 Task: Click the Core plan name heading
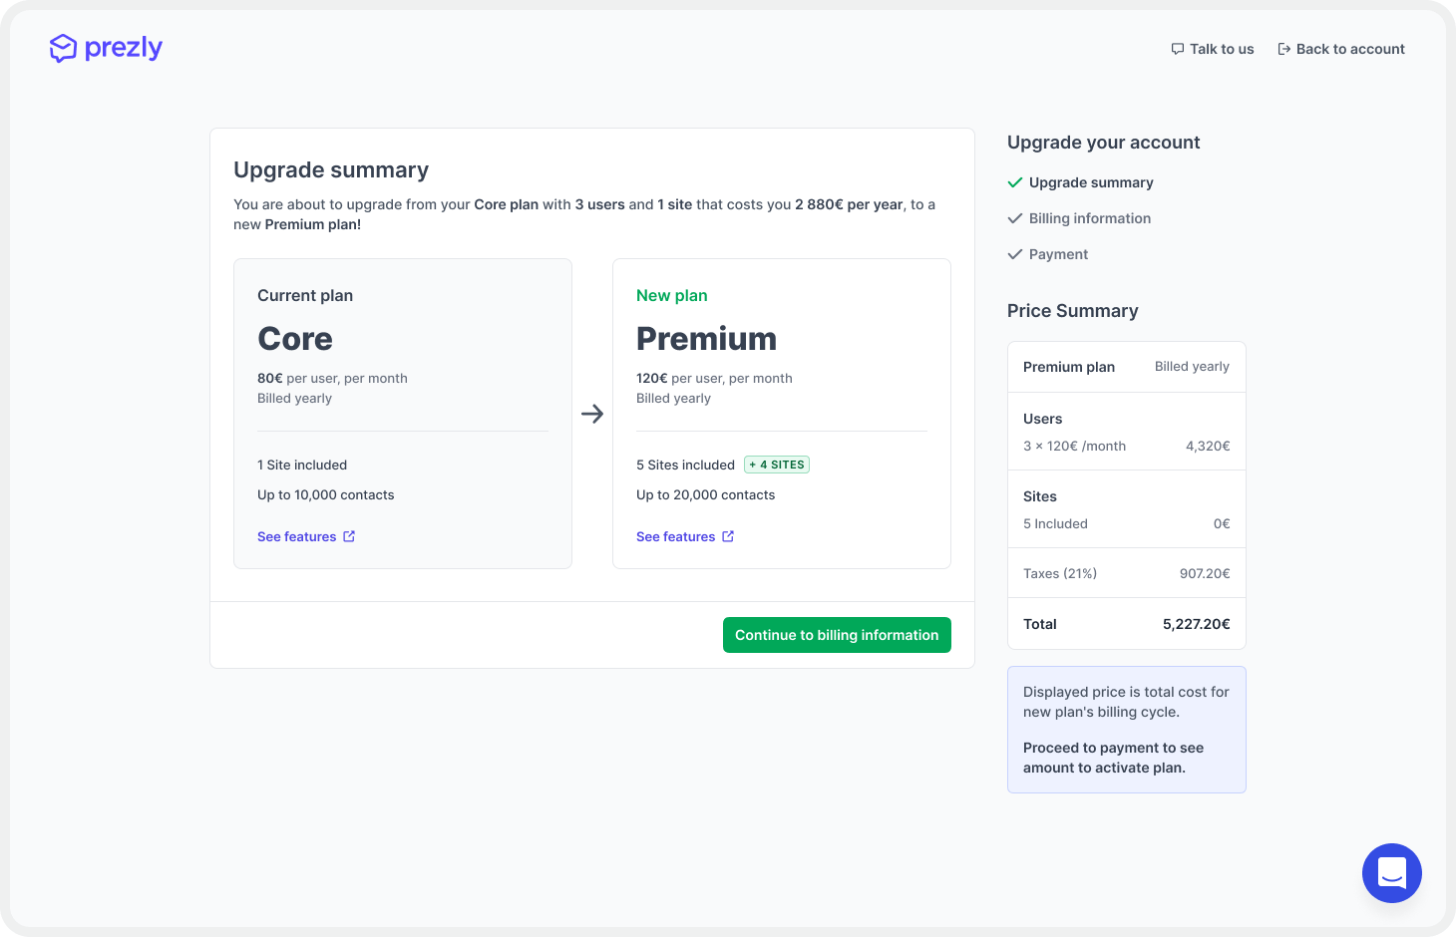tap(295, 339)
